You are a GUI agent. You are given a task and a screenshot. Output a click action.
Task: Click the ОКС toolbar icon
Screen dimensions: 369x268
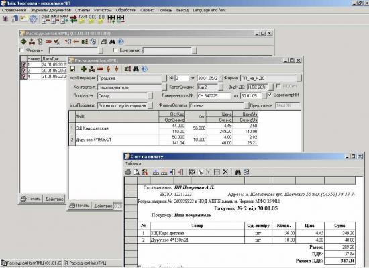(x=92, y=19)
